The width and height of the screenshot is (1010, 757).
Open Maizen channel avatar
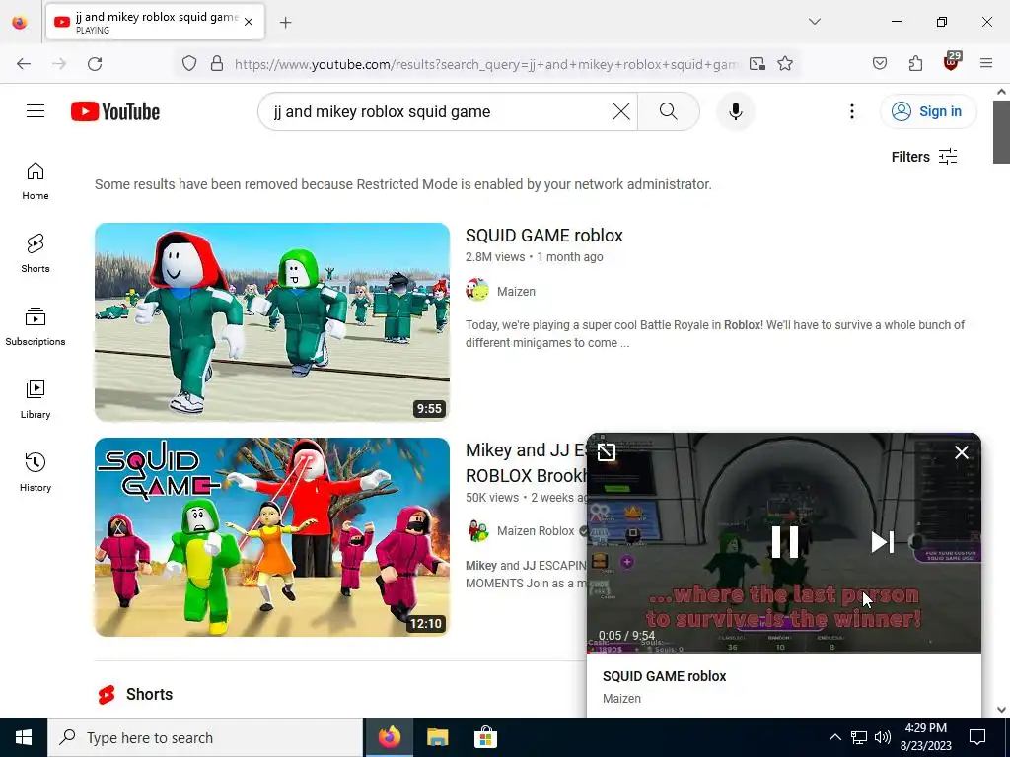[477, 291]
